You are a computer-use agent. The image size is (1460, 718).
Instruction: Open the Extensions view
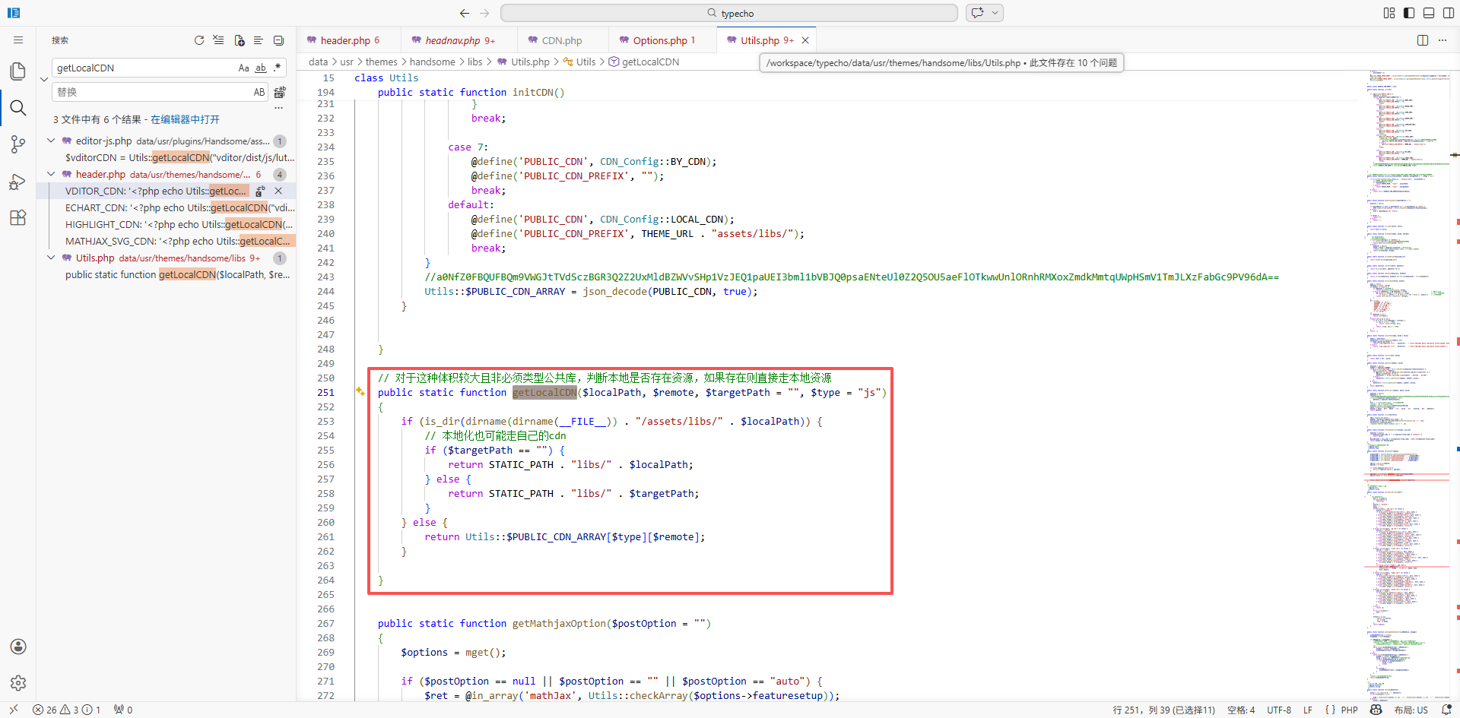click(x=18, y=218)
